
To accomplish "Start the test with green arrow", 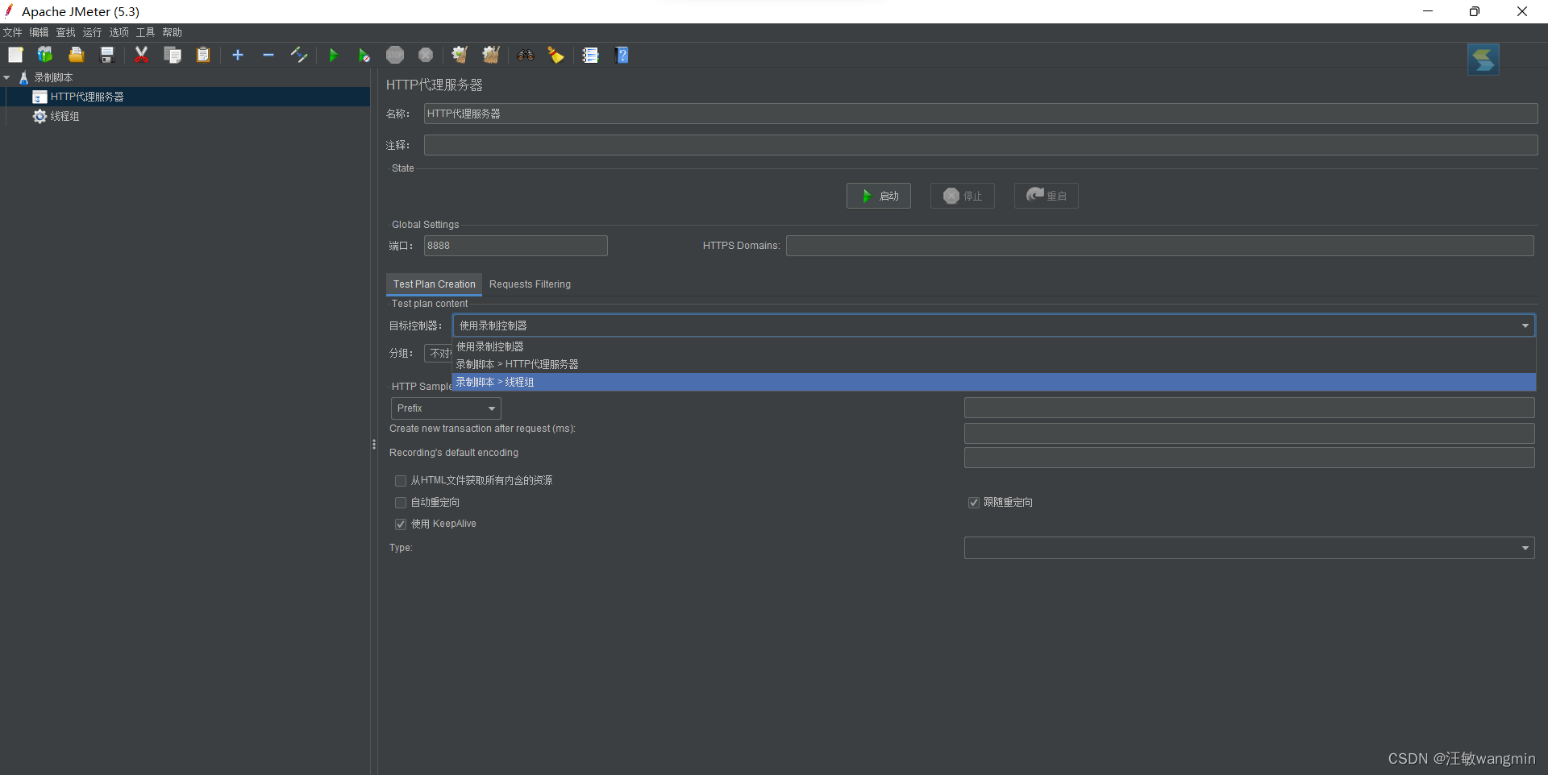I will point(333,55).
